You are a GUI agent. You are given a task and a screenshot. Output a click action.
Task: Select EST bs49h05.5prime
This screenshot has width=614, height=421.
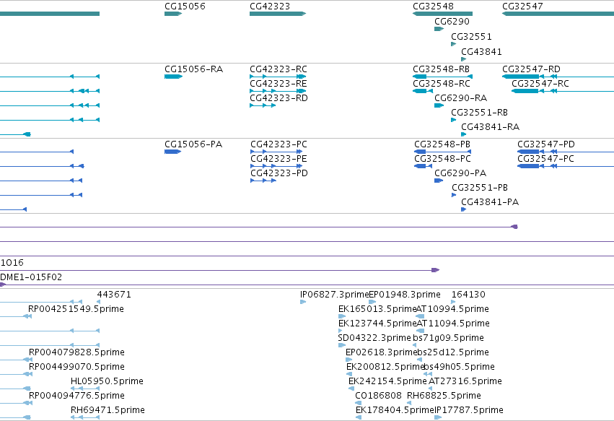pos(460,367)
